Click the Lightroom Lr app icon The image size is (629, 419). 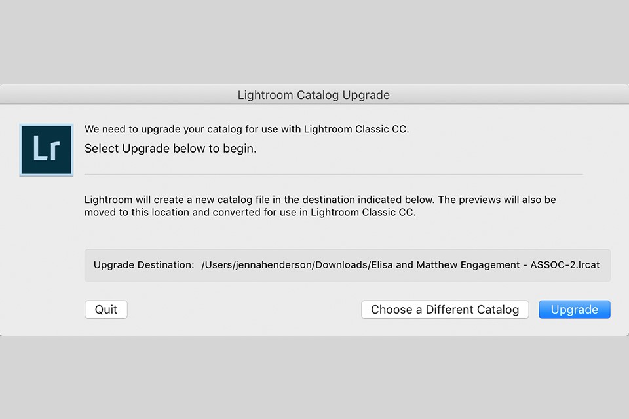tap(46, 150)
